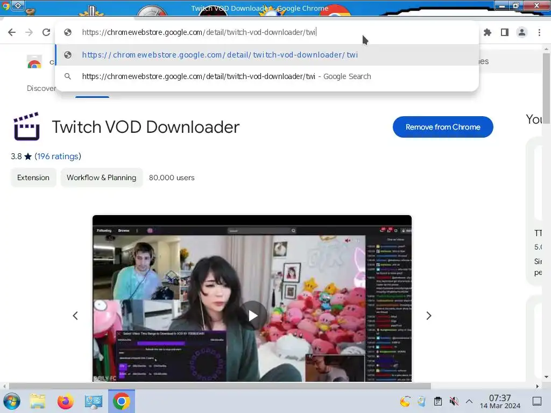
Task: Click the Extension category chip
Action: (x=33, y=177)
